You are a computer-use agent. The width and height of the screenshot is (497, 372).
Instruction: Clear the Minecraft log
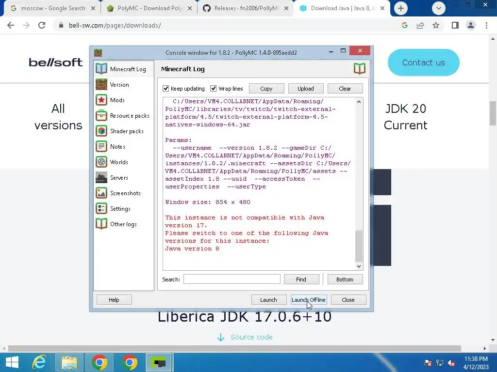tap(345, 89)
